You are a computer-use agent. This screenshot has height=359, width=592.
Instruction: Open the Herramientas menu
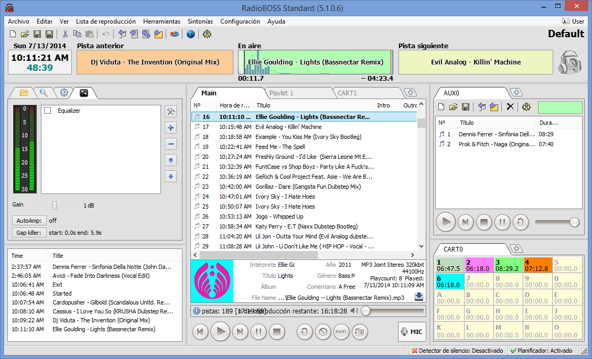(x=162, y=21)
